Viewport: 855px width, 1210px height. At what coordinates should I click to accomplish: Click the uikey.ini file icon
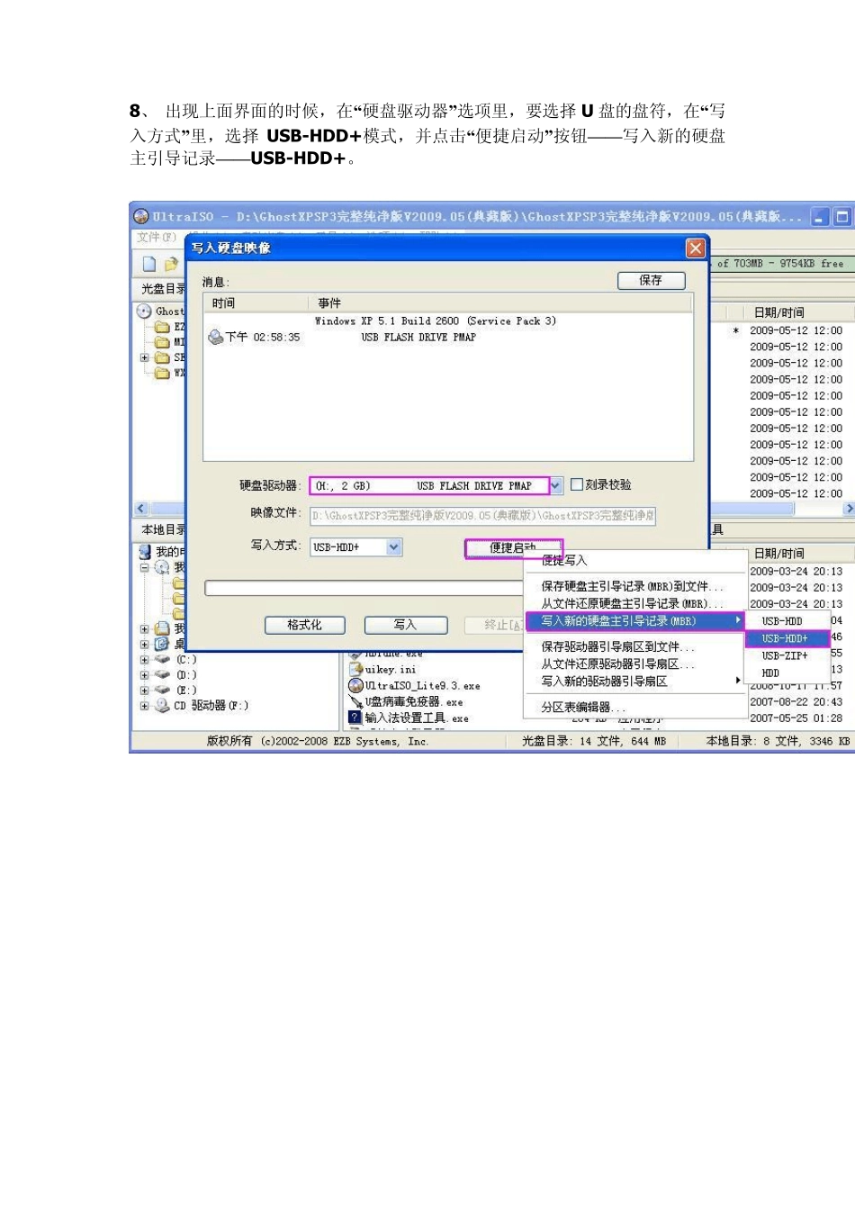[x=355, y=669]
